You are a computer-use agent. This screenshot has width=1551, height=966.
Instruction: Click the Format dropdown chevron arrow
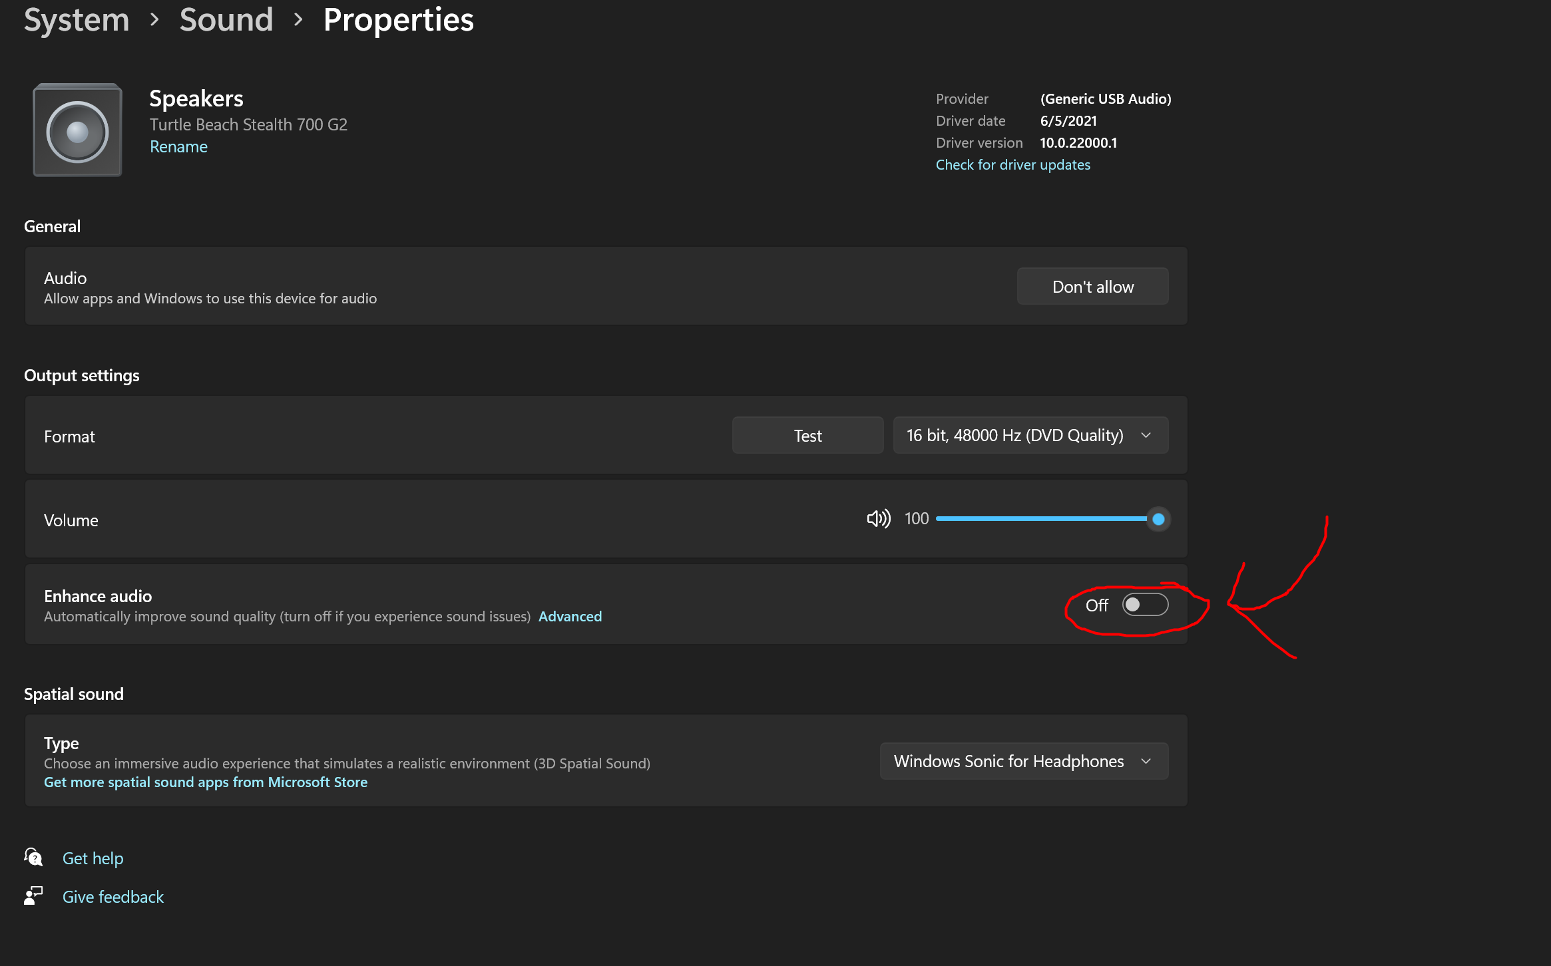(1146, 436)
